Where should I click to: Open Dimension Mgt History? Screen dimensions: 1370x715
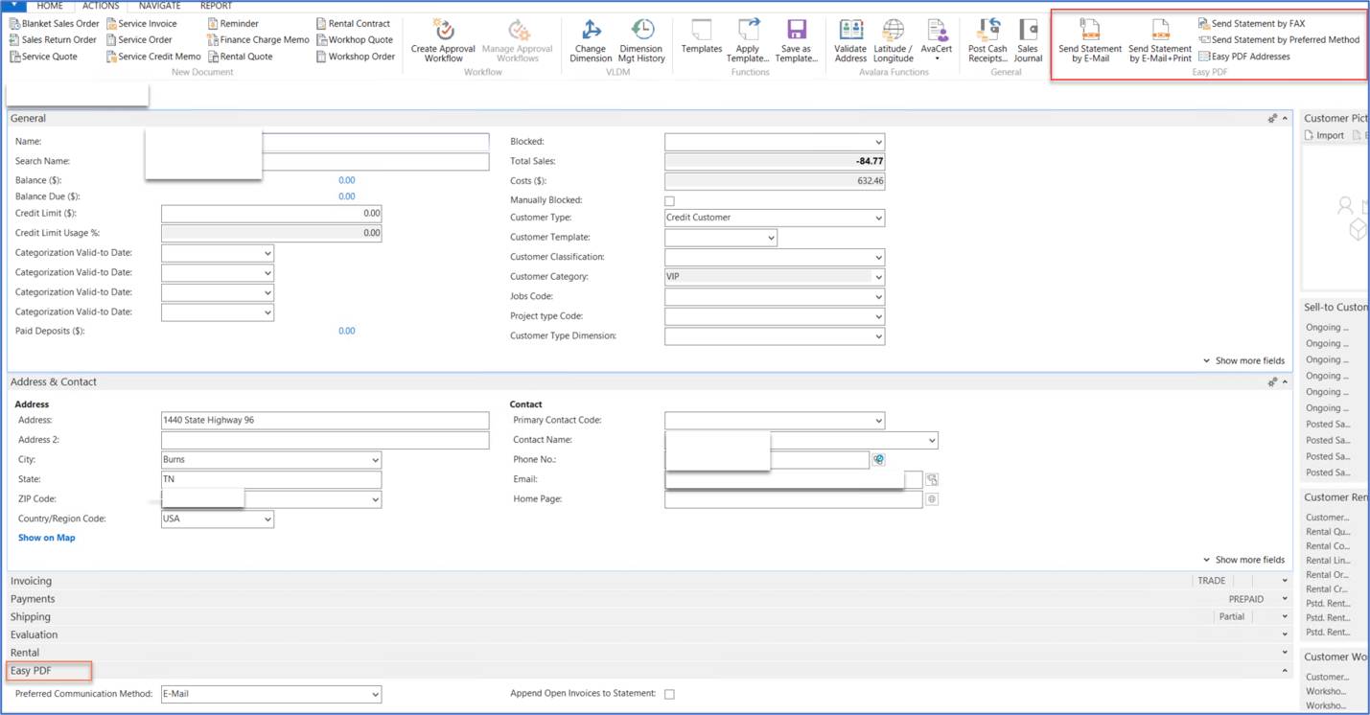click(x=641, y=40)
